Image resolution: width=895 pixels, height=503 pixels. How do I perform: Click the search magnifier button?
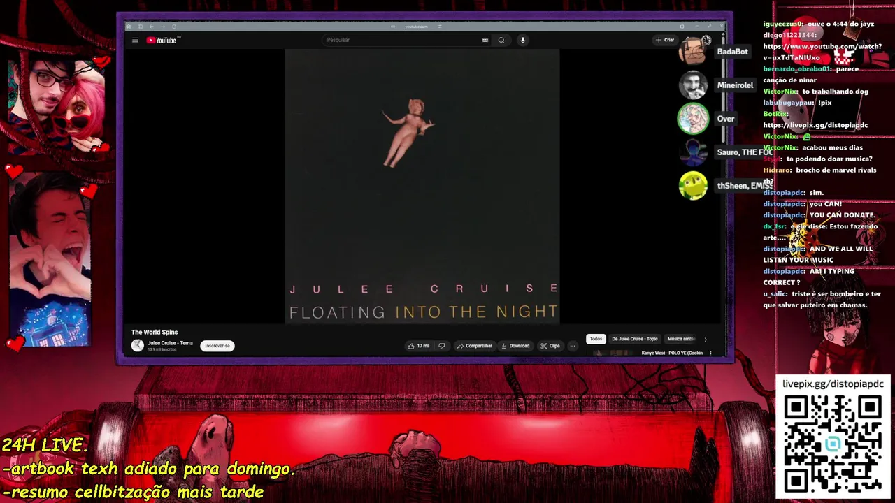tap(501, 40)
